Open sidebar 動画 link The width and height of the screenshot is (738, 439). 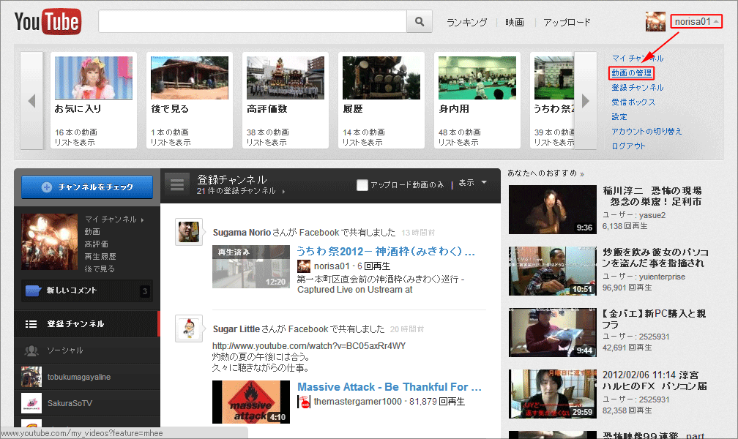tap(92, 231)
